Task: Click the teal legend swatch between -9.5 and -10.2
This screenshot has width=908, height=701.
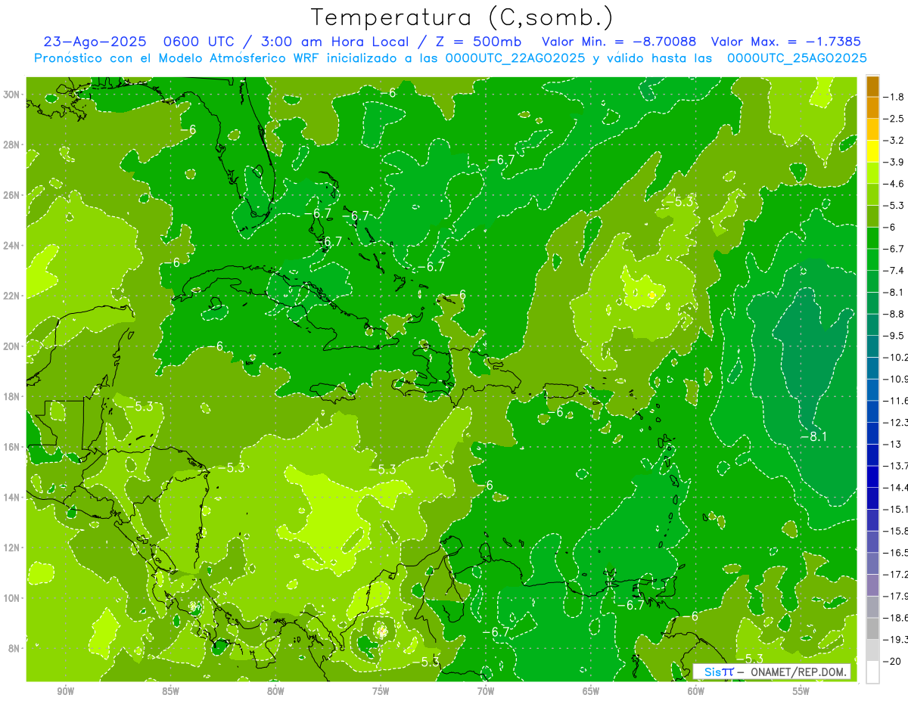Action: [x=872, y=346]
